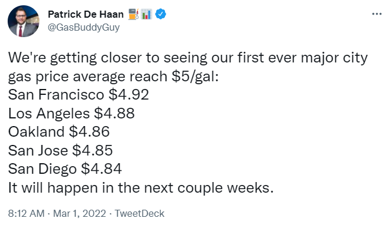
Task: Click the Los Angeles $4.88 line
Action: [71, 113]
